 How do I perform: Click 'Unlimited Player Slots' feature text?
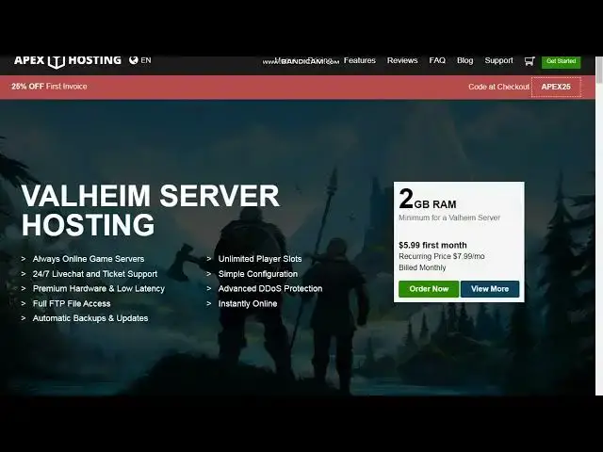pos(260,259)
